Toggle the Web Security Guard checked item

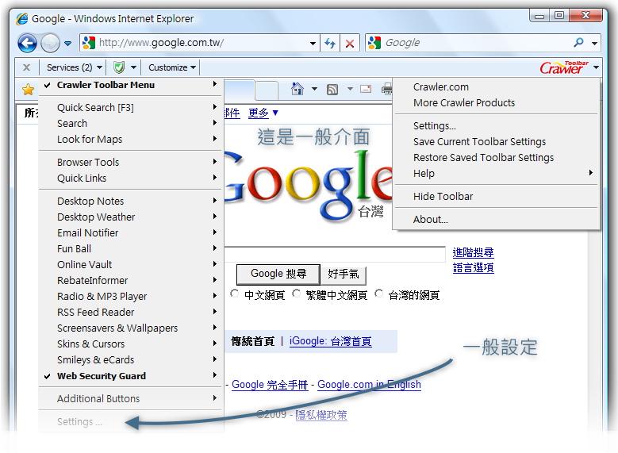click(131, 376)
